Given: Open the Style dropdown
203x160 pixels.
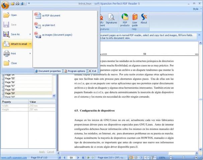Looking at the screenshot, I should pos(197,9).
